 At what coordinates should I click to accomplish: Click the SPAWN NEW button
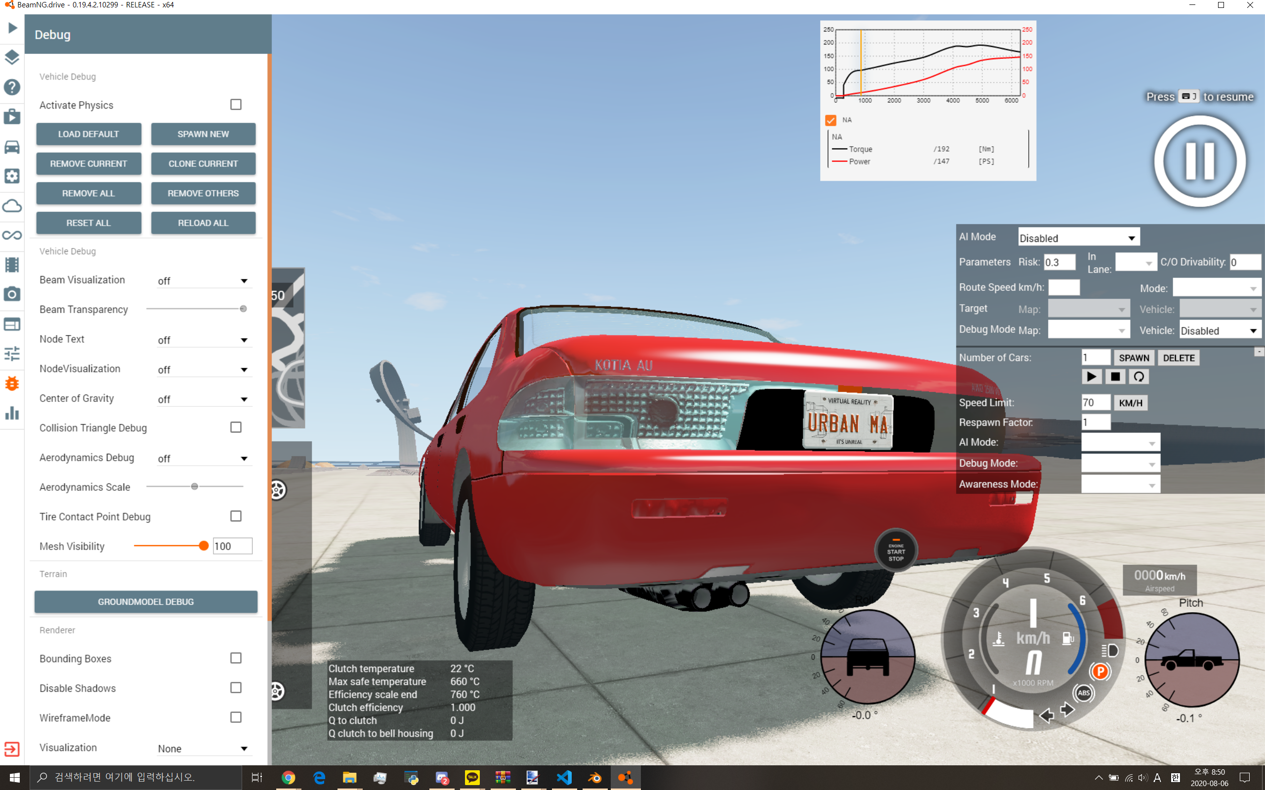[203, 134]
